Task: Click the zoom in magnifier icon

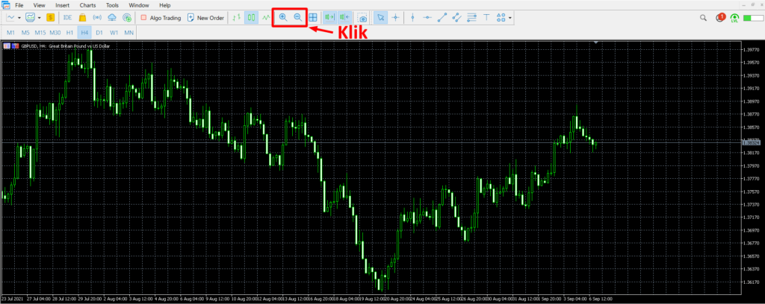Action: [282, 17]
